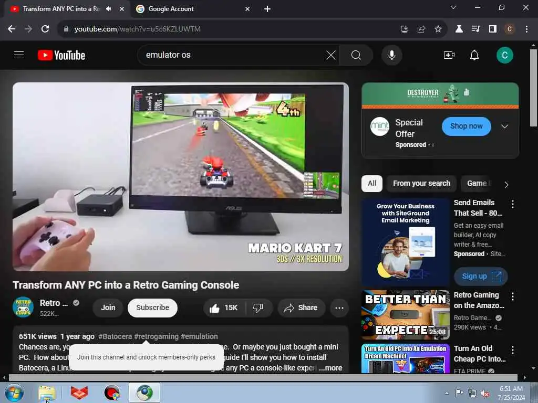Viewport: 538px width, 403px height.
Task: Click the video player to pause
Action: [181, 177]
